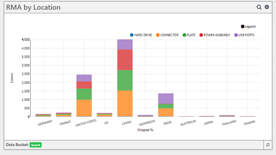Toggle the black Legend dot
The image size is (276, 155).
(242, 27)
